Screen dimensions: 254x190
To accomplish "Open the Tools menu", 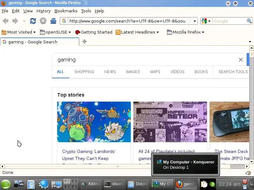I will click(x=86, y=11).
